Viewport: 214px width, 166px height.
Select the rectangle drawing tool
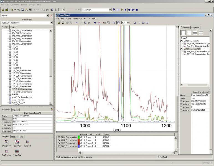coord(143,23)
